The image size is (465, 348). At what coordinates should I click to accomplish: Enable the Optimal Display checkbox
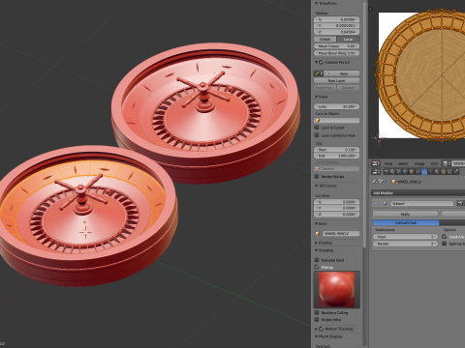(445, 244)
